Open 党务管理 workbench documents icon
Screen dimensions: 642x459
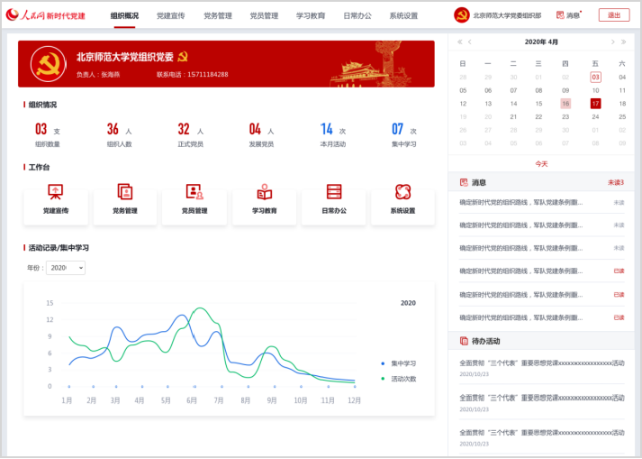tap(125, 191)
